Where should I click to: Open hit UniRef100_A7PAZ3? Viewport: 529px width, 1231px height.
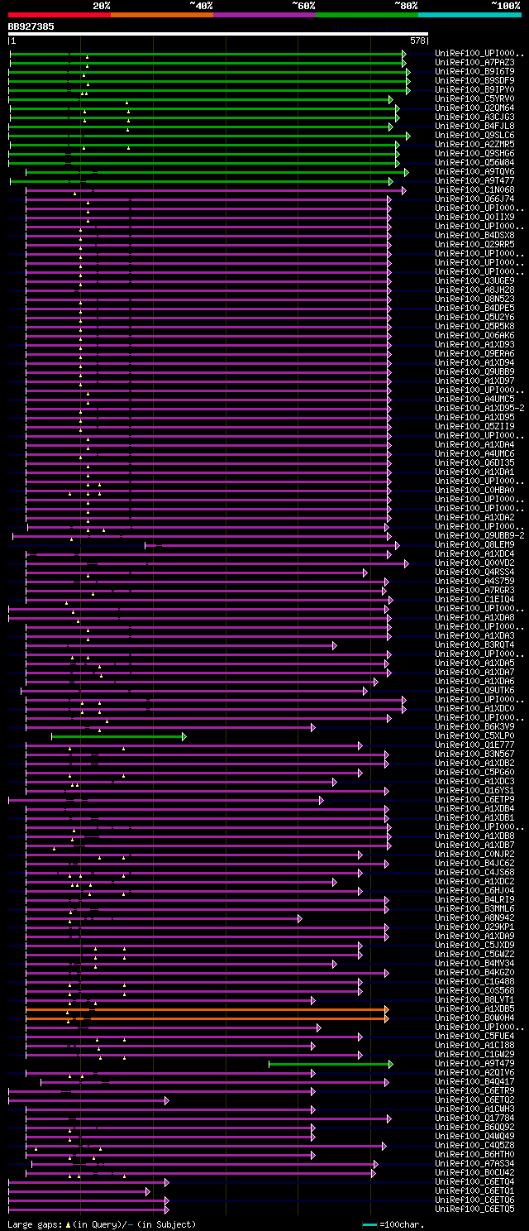pyautogui.click(x=474, y=62)
